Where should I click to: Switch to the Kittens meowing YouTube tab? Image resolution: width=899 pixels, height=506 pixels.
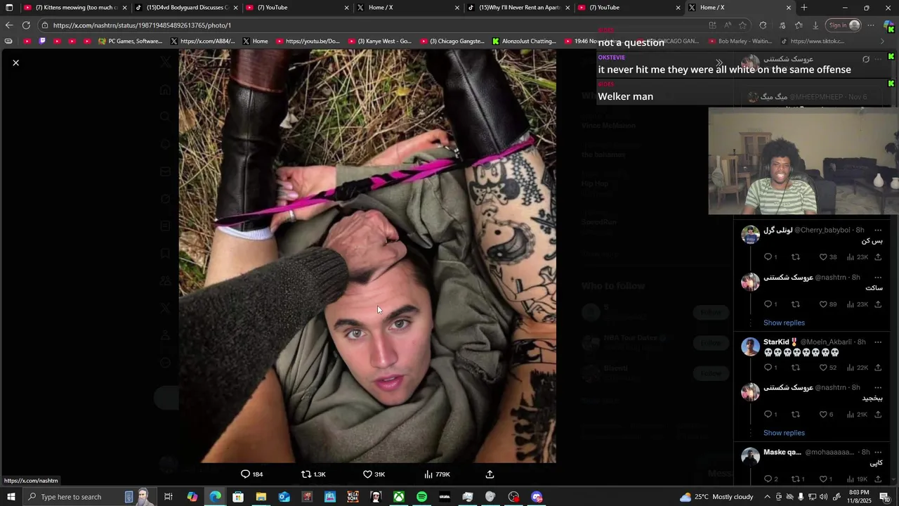(75, 8)
